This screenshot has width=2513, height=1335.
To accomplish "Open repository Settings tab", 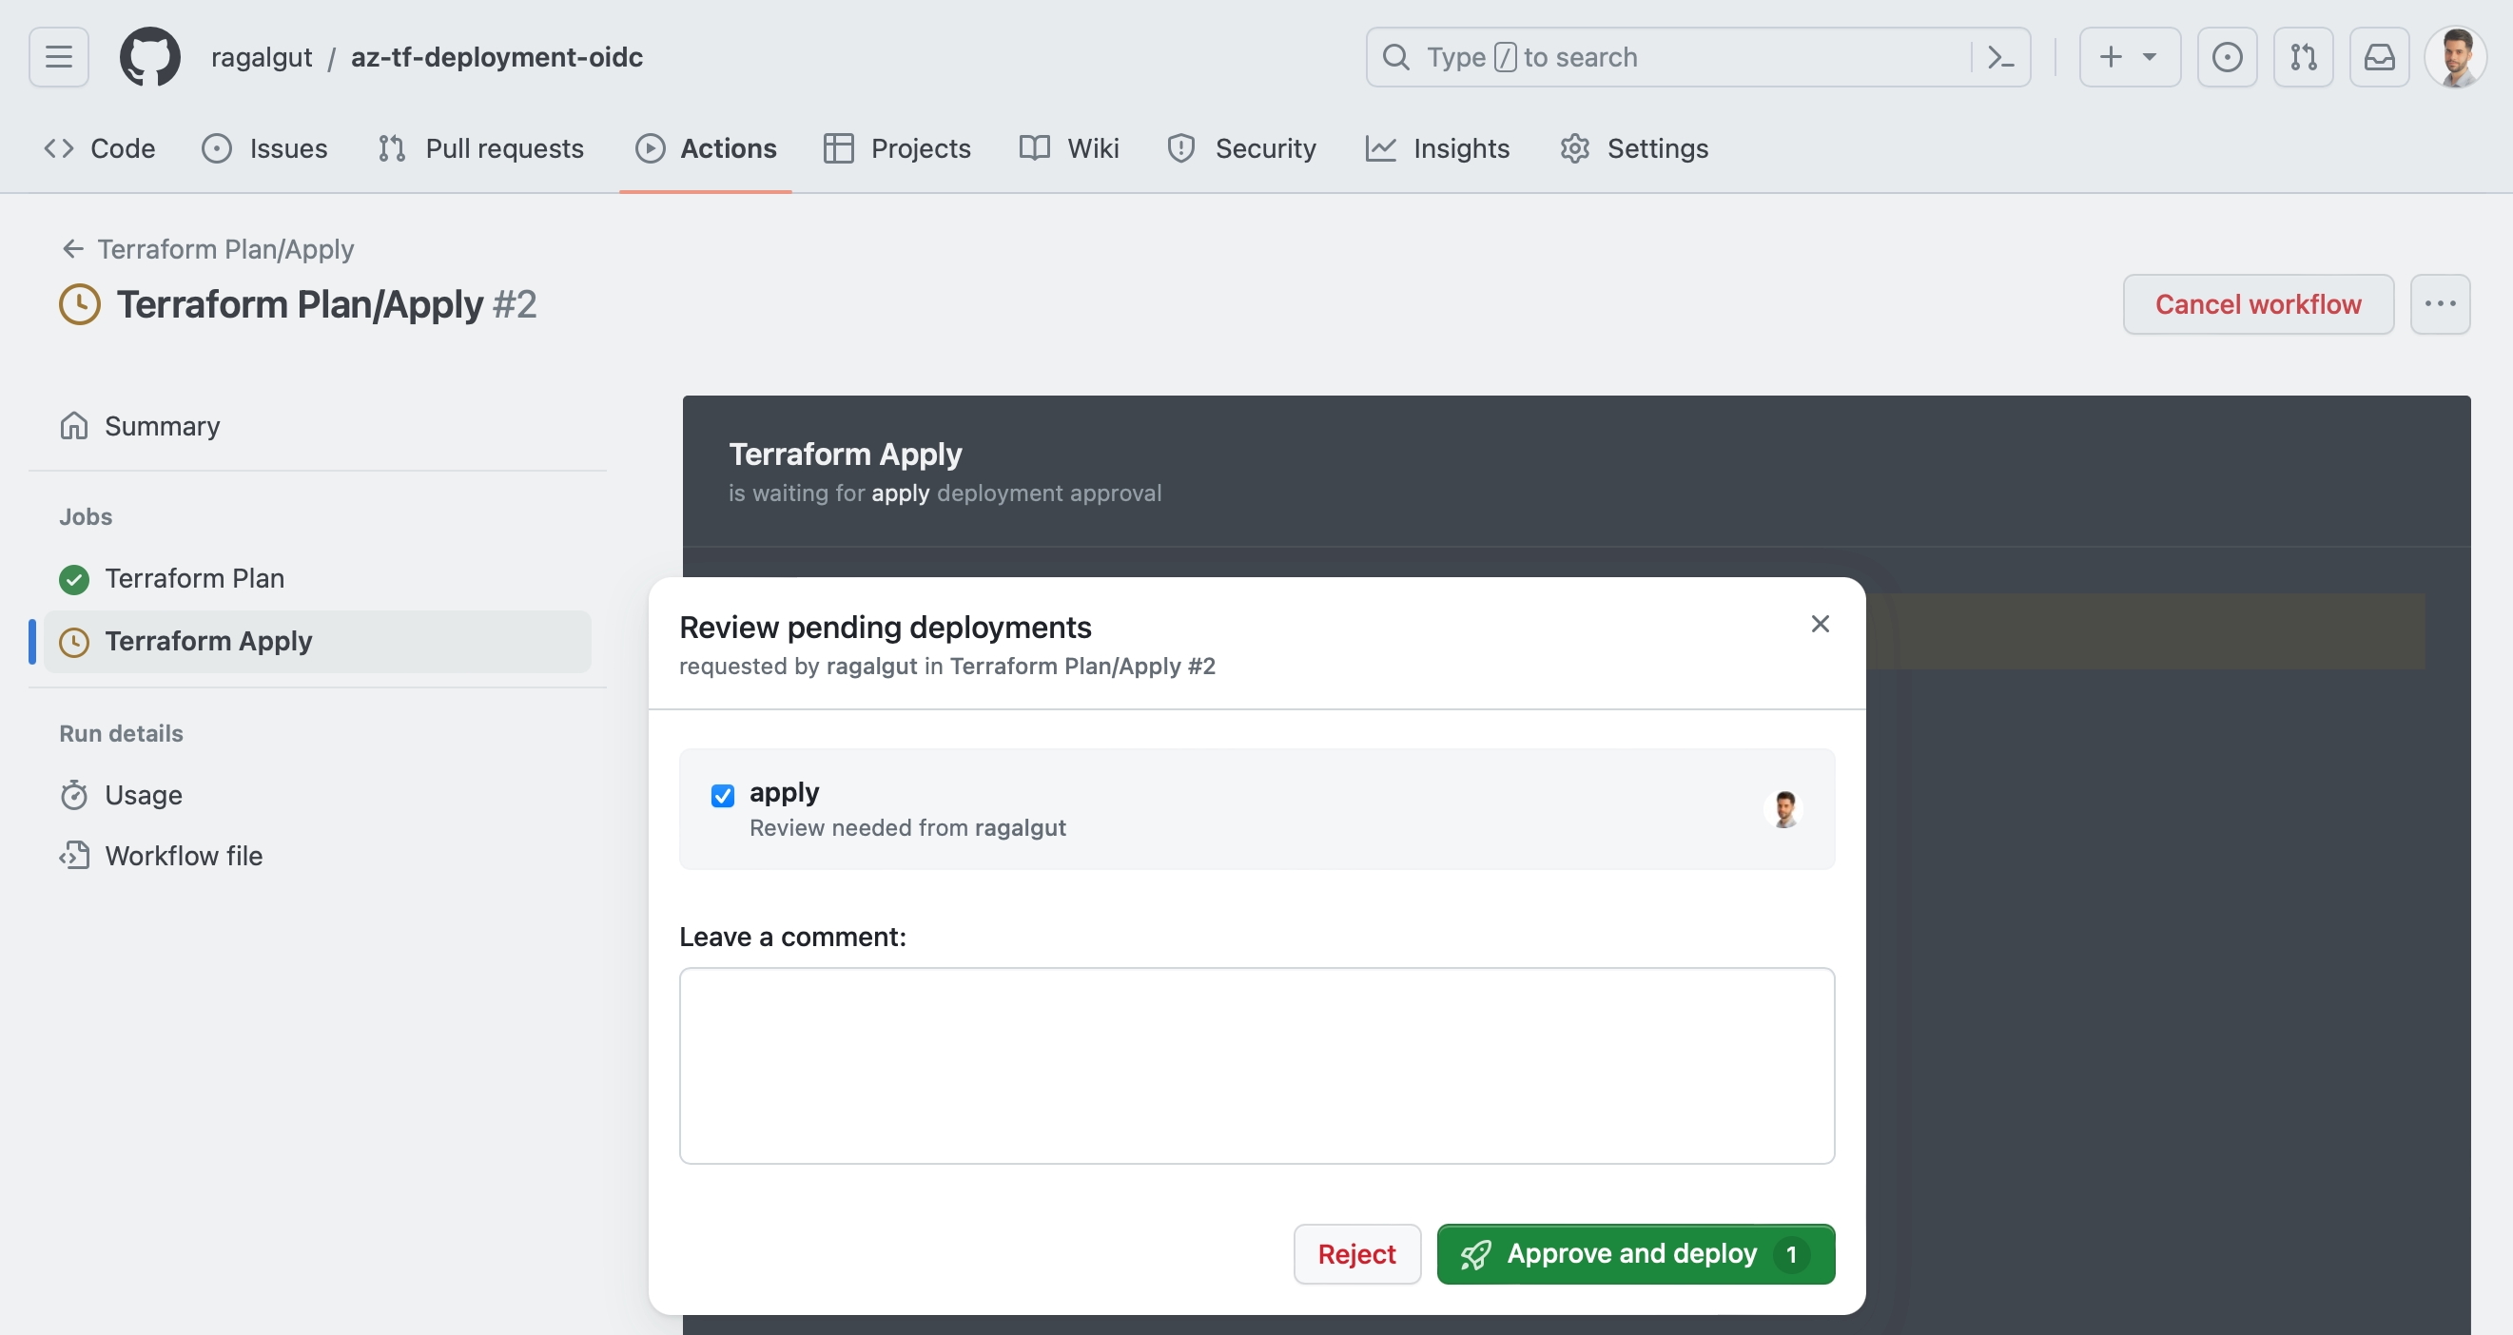I will click(1633, 148).
